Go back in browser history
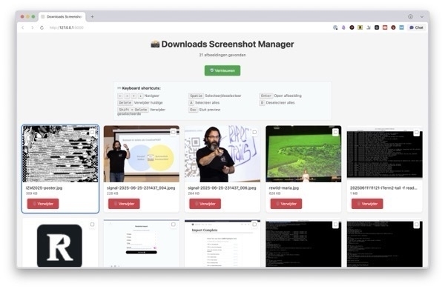 click(23, 27)
